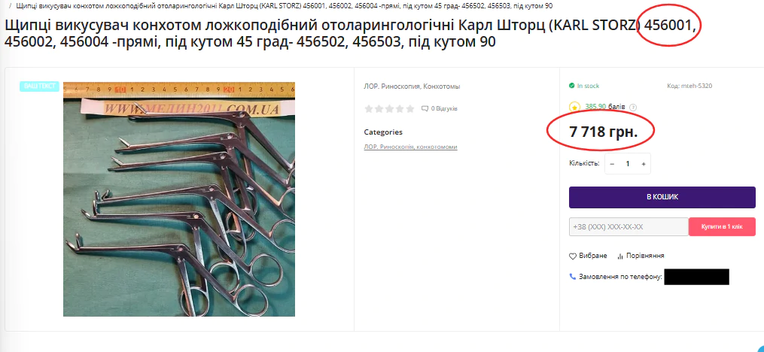Click the phone icon by Замовлення по телефону
764x352 pixels.
click(x=573, y=277)
